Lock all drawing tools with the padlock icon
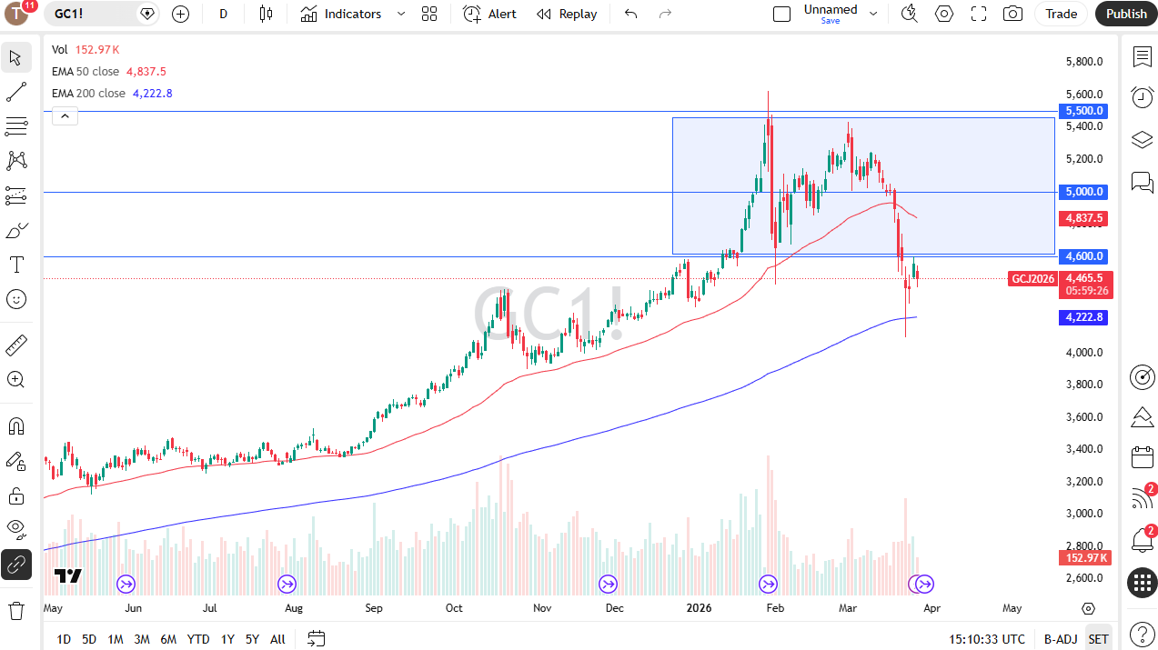Image resolution: width=1158 pixels, height=650 pixels. (x=15, y=495)
